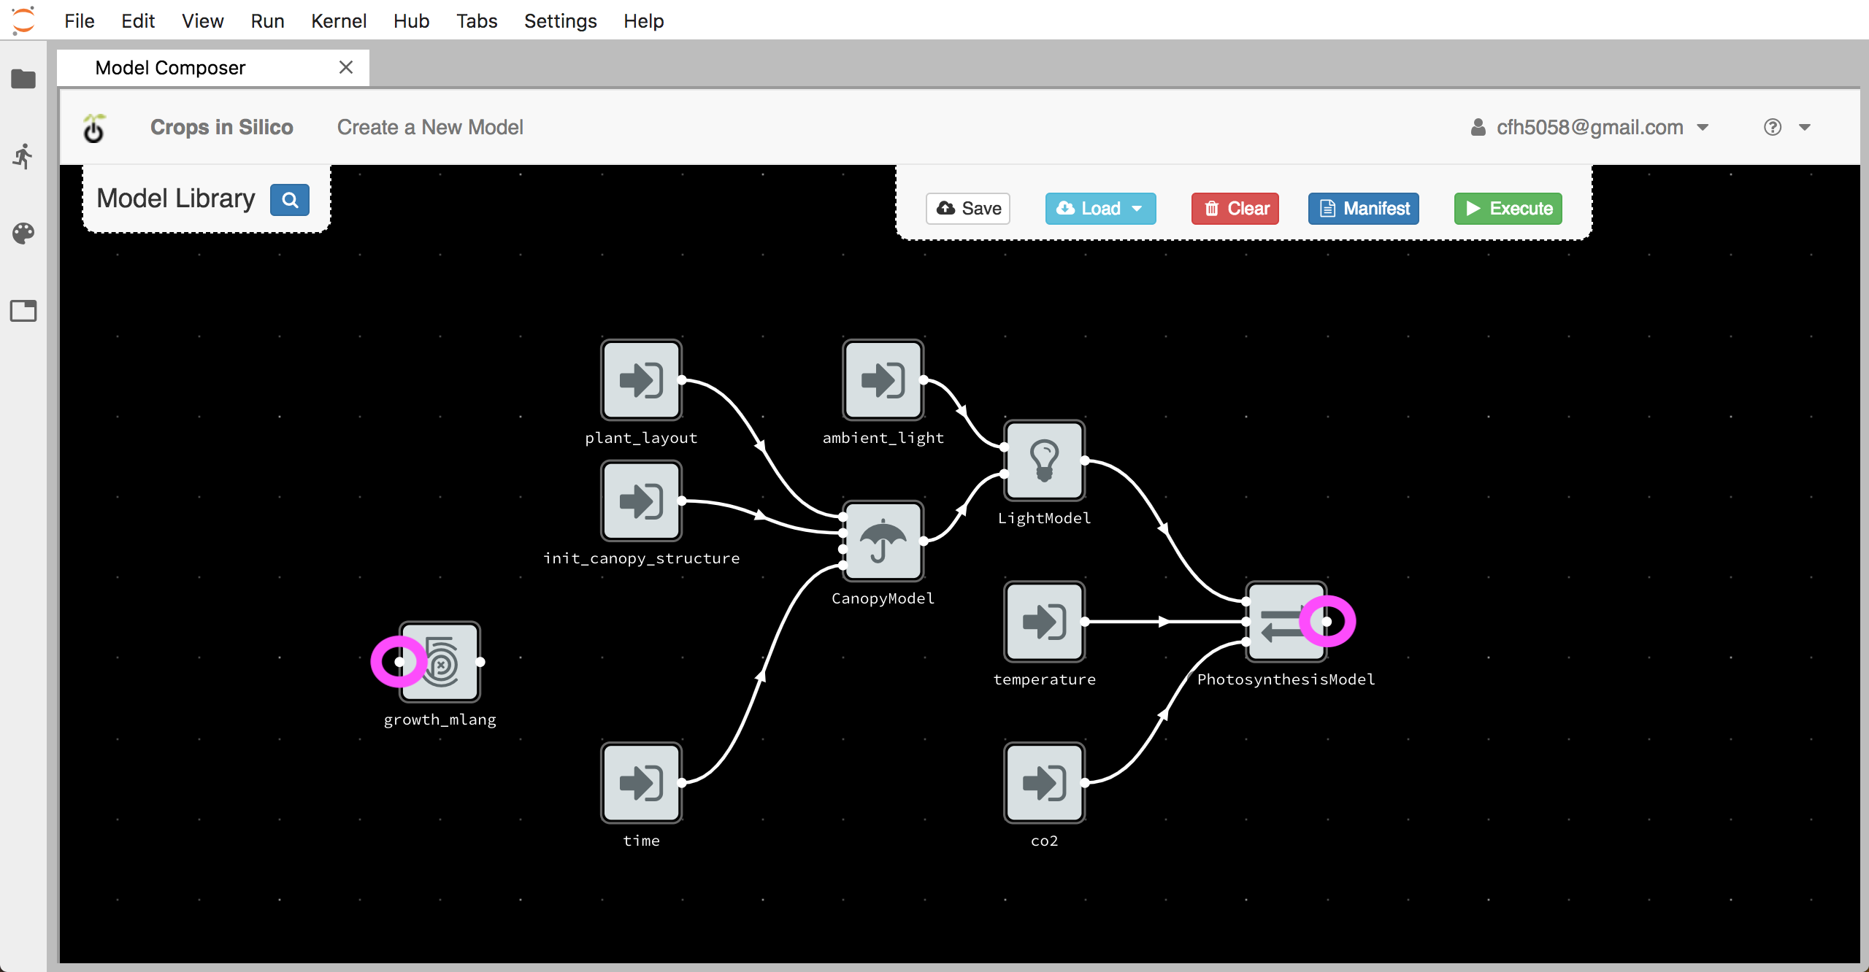This screenshot has height=972, width=1869.
Task: Expand the Load dropdown menu
Action: coord(1138,207)
